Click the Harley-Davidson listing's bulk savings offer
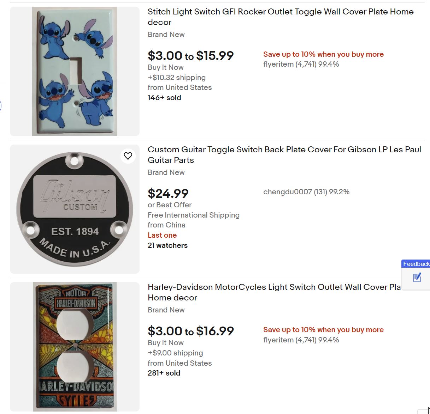This screenshot has width=430, height=414. (323, 330)
